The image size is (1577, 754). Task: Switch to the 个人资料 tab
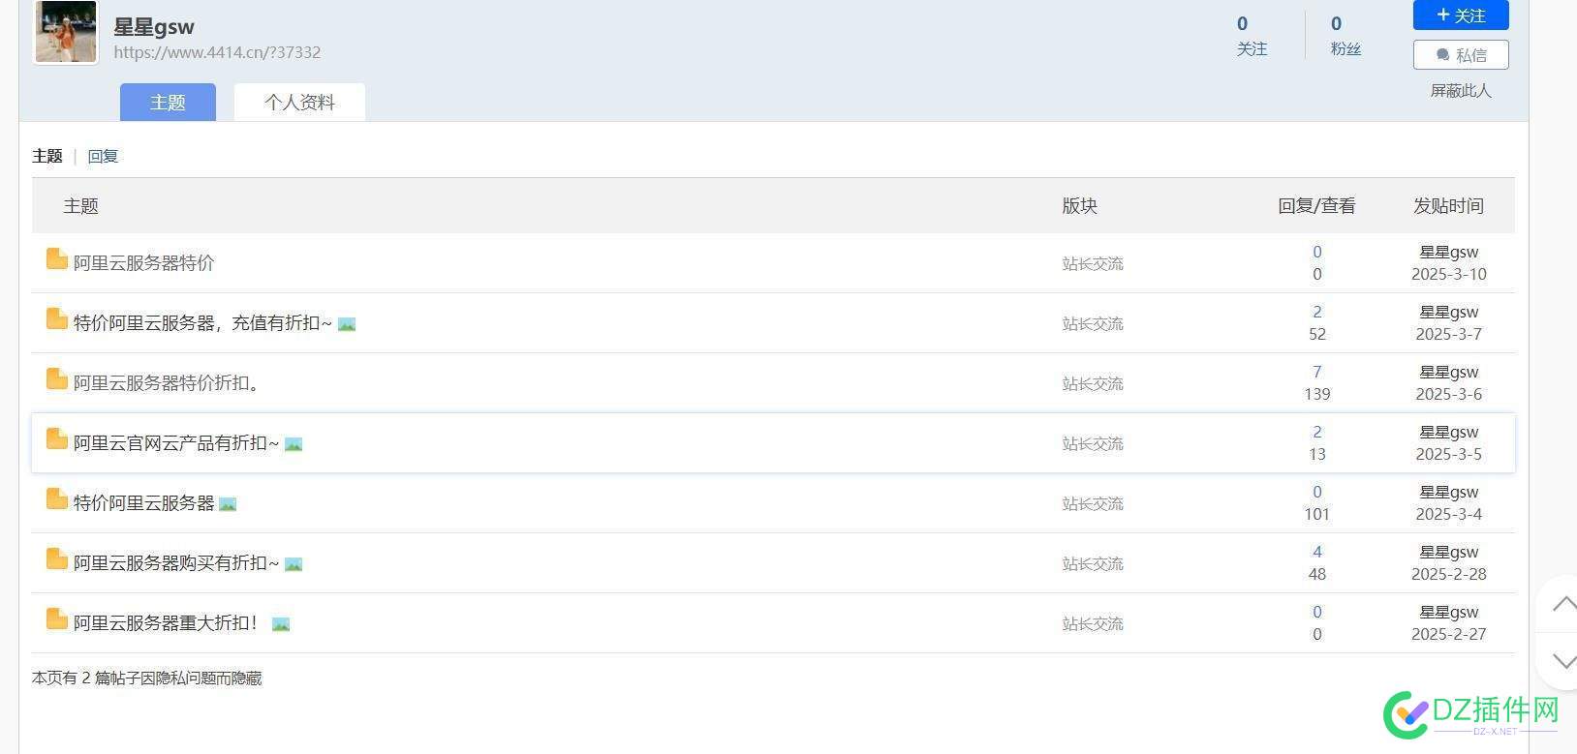click(299, 102)
